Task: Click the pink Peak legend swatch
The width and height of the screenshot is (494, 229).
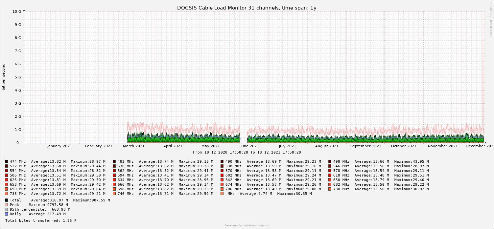Action: coord(6,205)
